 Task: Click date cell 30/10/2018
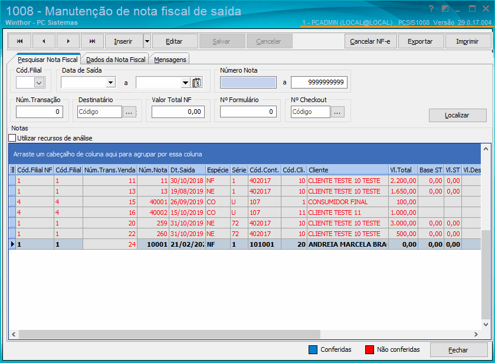tap(187, 181)
